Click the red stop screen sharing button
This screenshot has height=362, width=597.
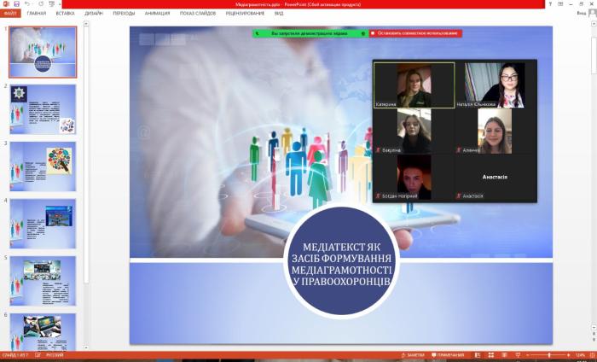pyautogui.click(x=415, y=33)
